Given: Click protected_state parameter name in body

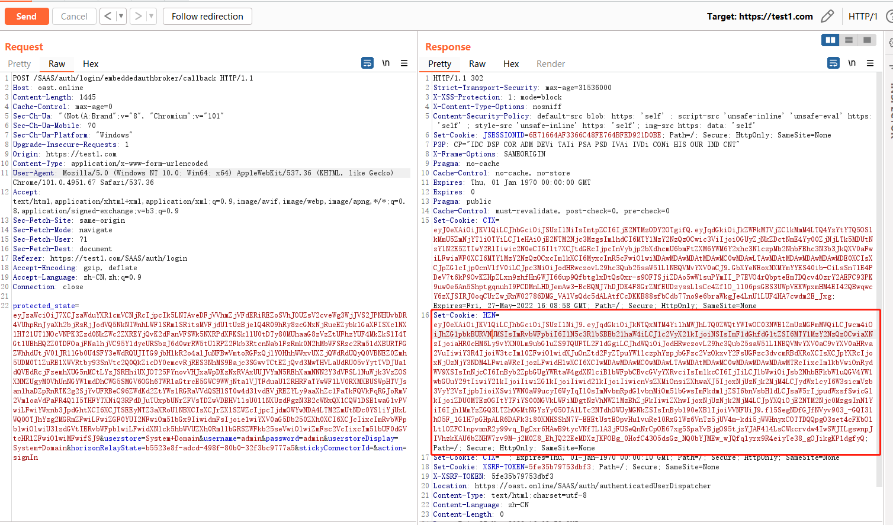Looking at the screenshot, I should click(44, 306).
